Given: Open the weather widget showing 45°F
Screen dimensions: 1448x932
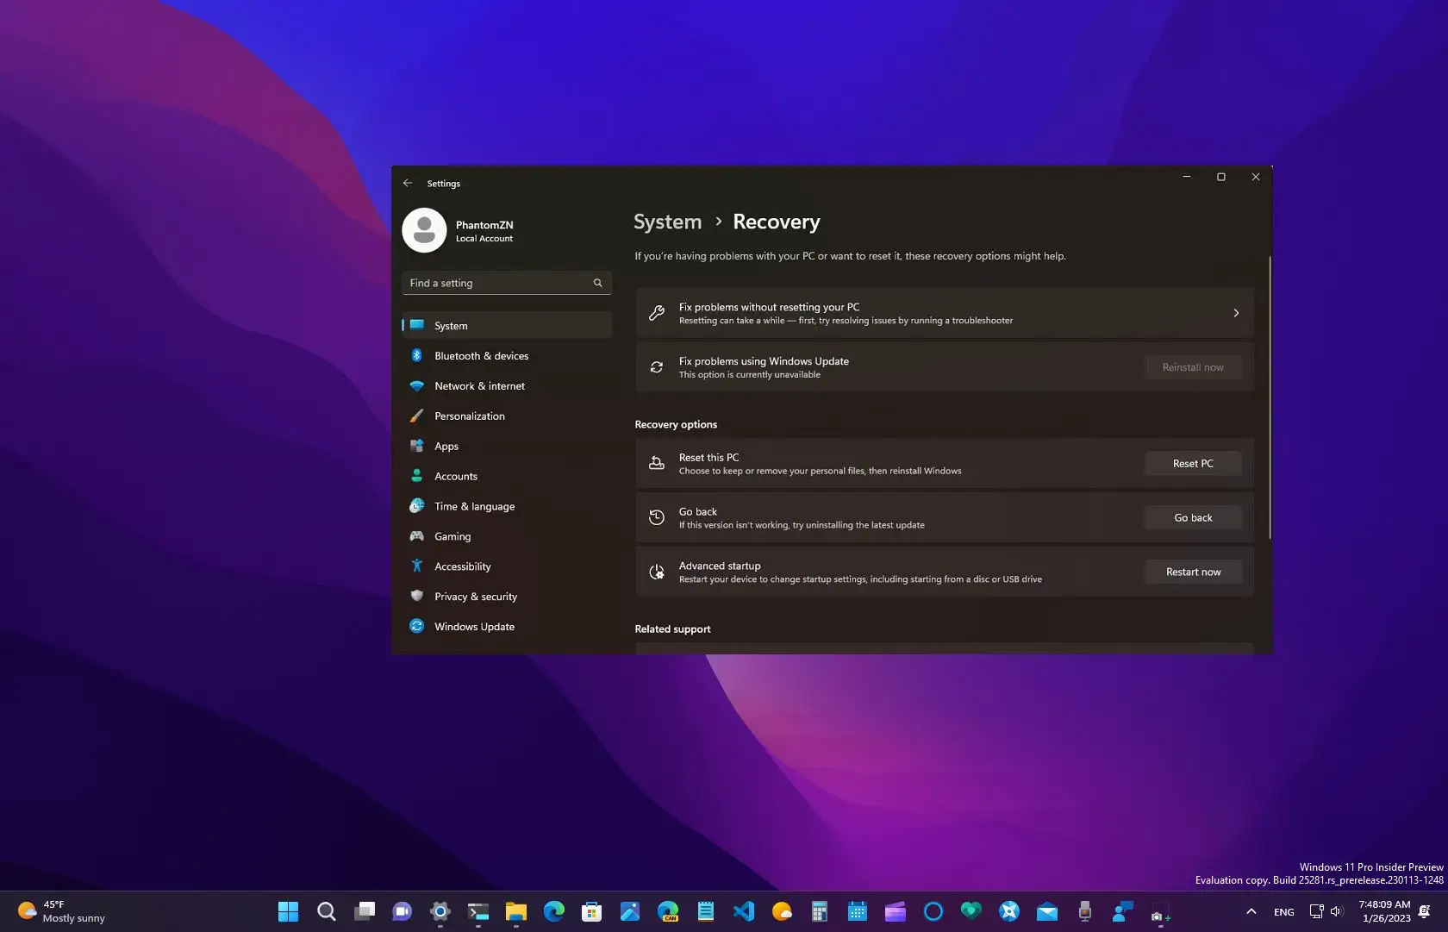Looking at the screenshot, I should coord(62,911).
